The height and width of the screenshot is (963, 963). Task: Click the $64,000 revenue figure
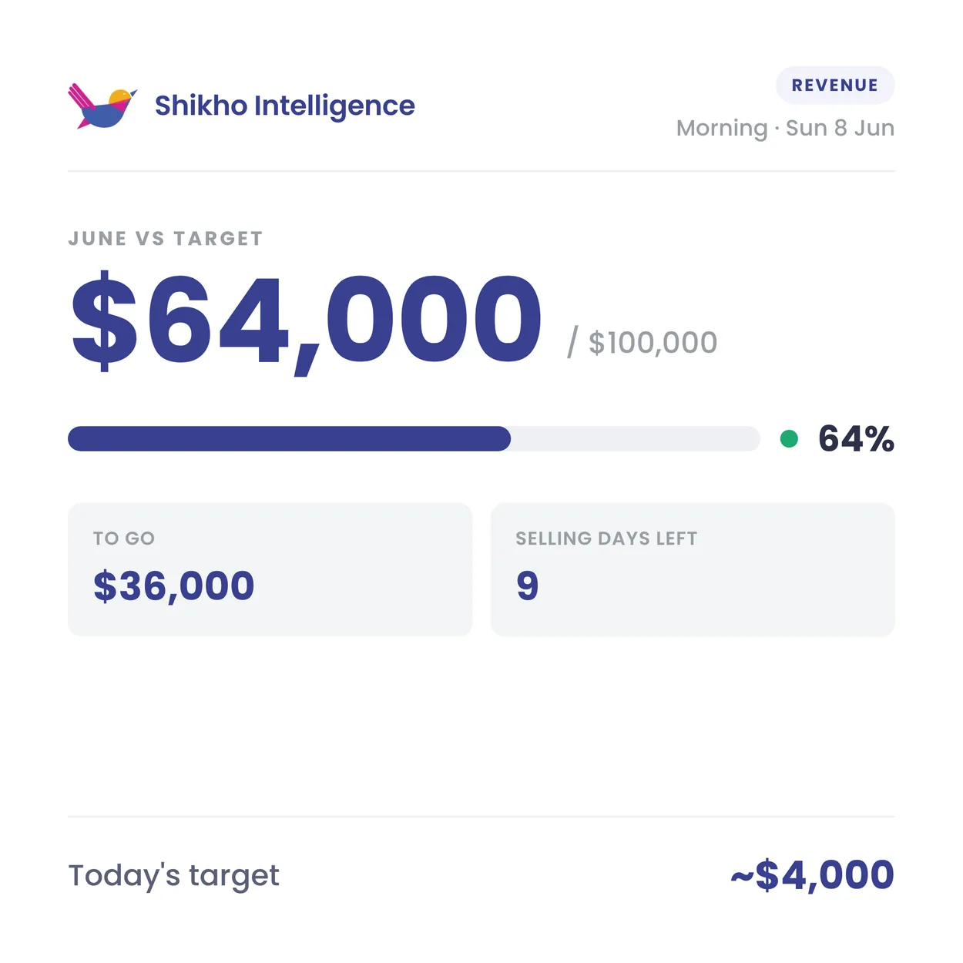307,320
